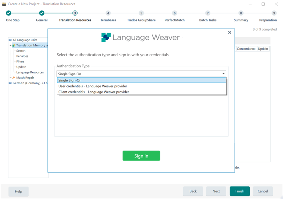
Task: Jump to the PerfectMatch step label
Action: click(175, 20)
